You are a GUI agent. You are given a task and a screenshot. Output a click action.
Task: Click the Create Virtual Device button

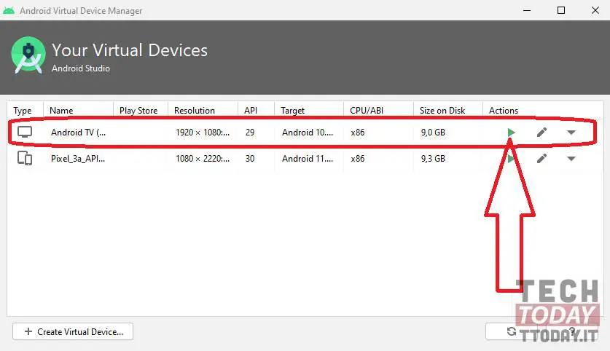point(73,331)
